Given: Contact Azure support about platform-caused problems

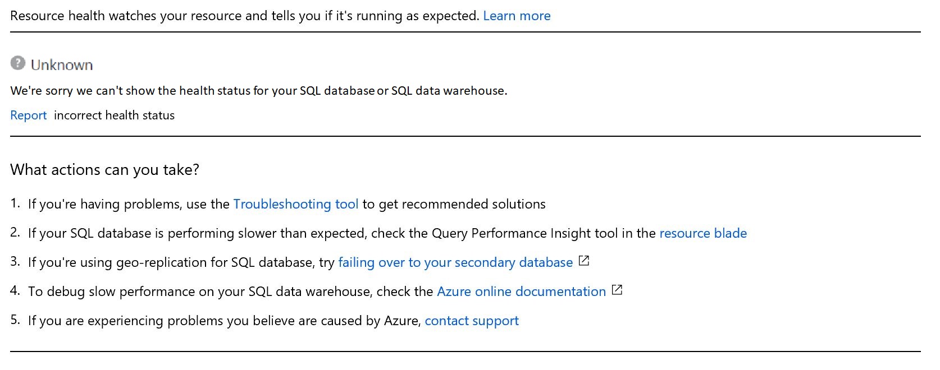Looking at the screenshot, I should coord(471,320).
